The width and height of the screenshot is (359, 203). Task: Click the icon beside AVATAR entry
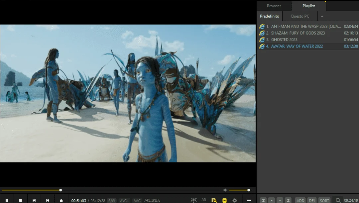[x=262, y=47]
